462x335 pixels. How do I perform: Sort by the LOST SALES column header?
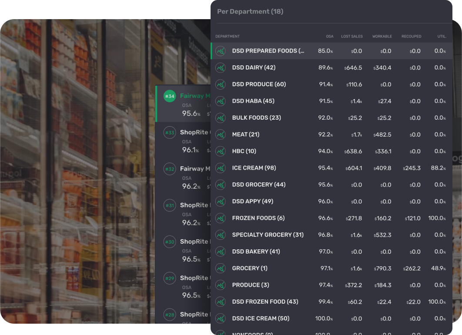[352, 37]
